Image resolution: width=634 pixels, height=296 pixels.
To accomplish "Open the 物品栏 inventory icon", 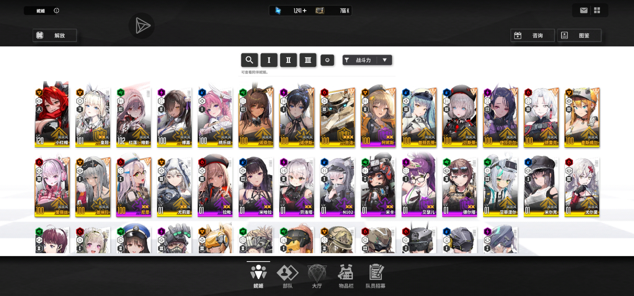I will click(x=346, y=276).
